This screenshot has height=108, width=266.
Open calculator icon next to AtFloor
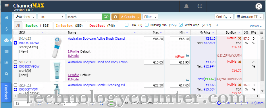click(188, 55)
